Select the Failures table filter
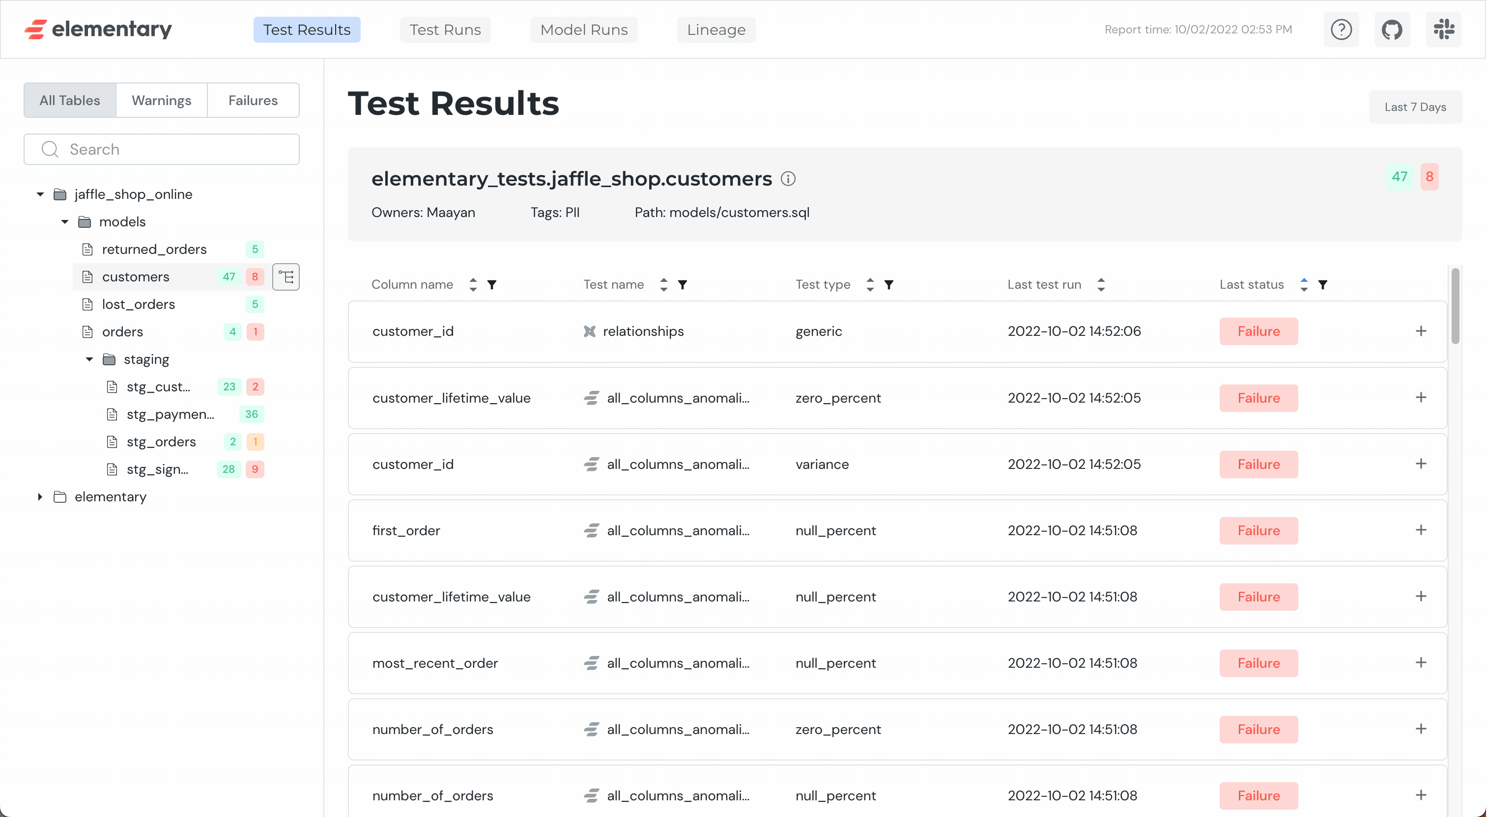The width and height of the screenshot is (1487, 817). 253,100
